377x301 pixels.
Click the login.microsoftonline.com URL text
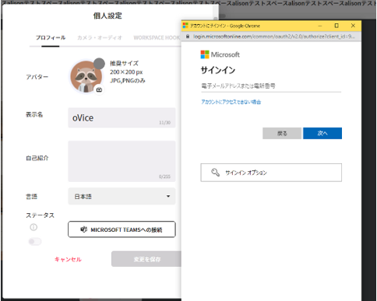pyautogui.click(x=274, y=37)
